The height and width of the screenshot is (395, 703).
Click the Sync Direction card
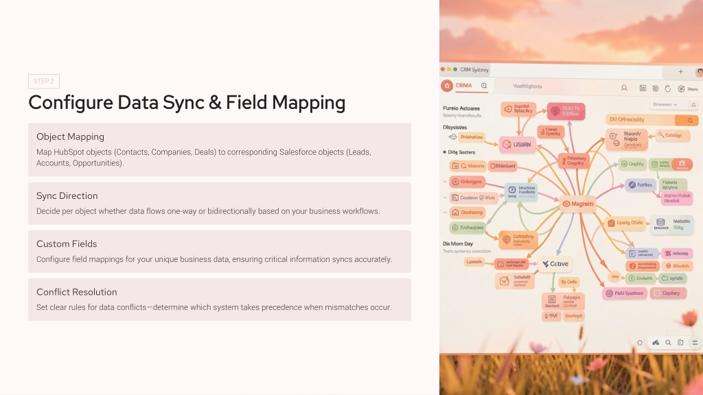pos(219,203)
